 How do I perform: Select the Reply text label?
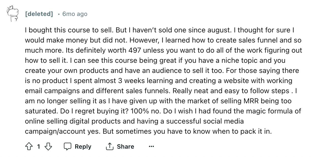83,147
